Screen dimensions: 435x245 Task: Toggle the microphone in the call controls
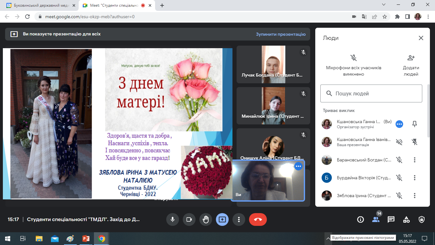pos(173,219)
